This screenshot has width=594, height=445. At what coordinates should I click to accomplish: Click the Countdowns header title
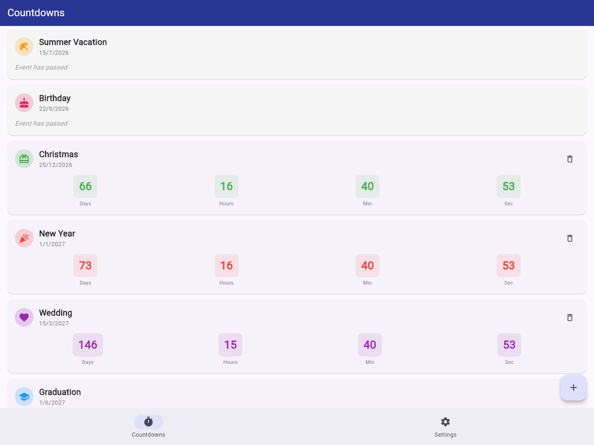tap(36, 13)
